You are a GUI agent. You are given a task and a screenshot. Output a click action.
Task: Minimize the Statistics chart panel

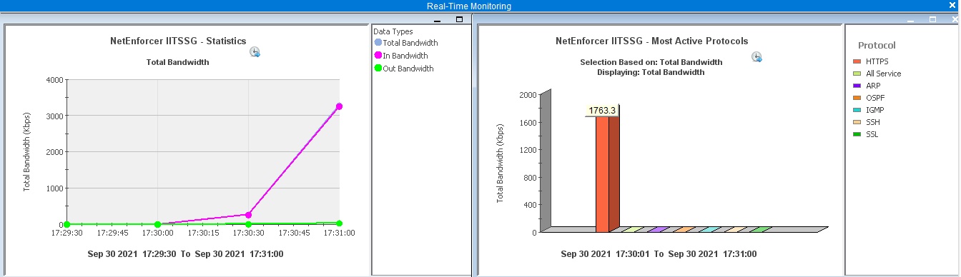click(438, 20)
